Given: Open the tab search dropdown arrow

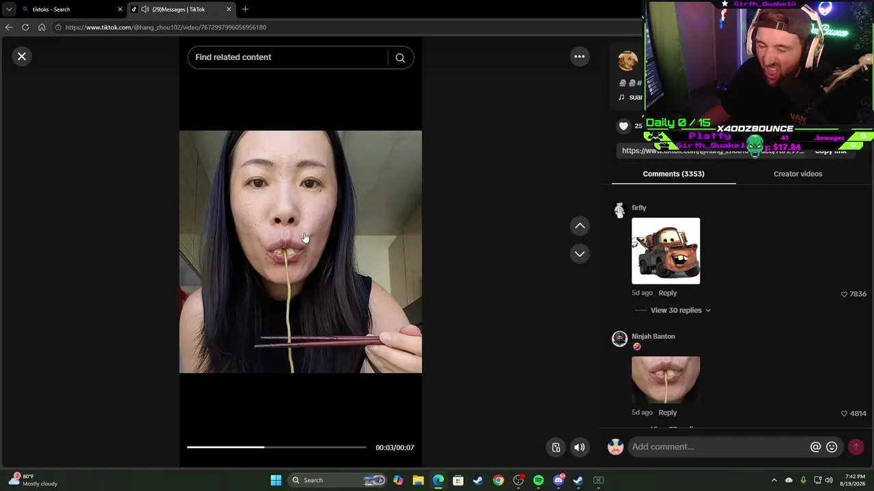Looking at the screenshot, I should [x=8, y=10].
